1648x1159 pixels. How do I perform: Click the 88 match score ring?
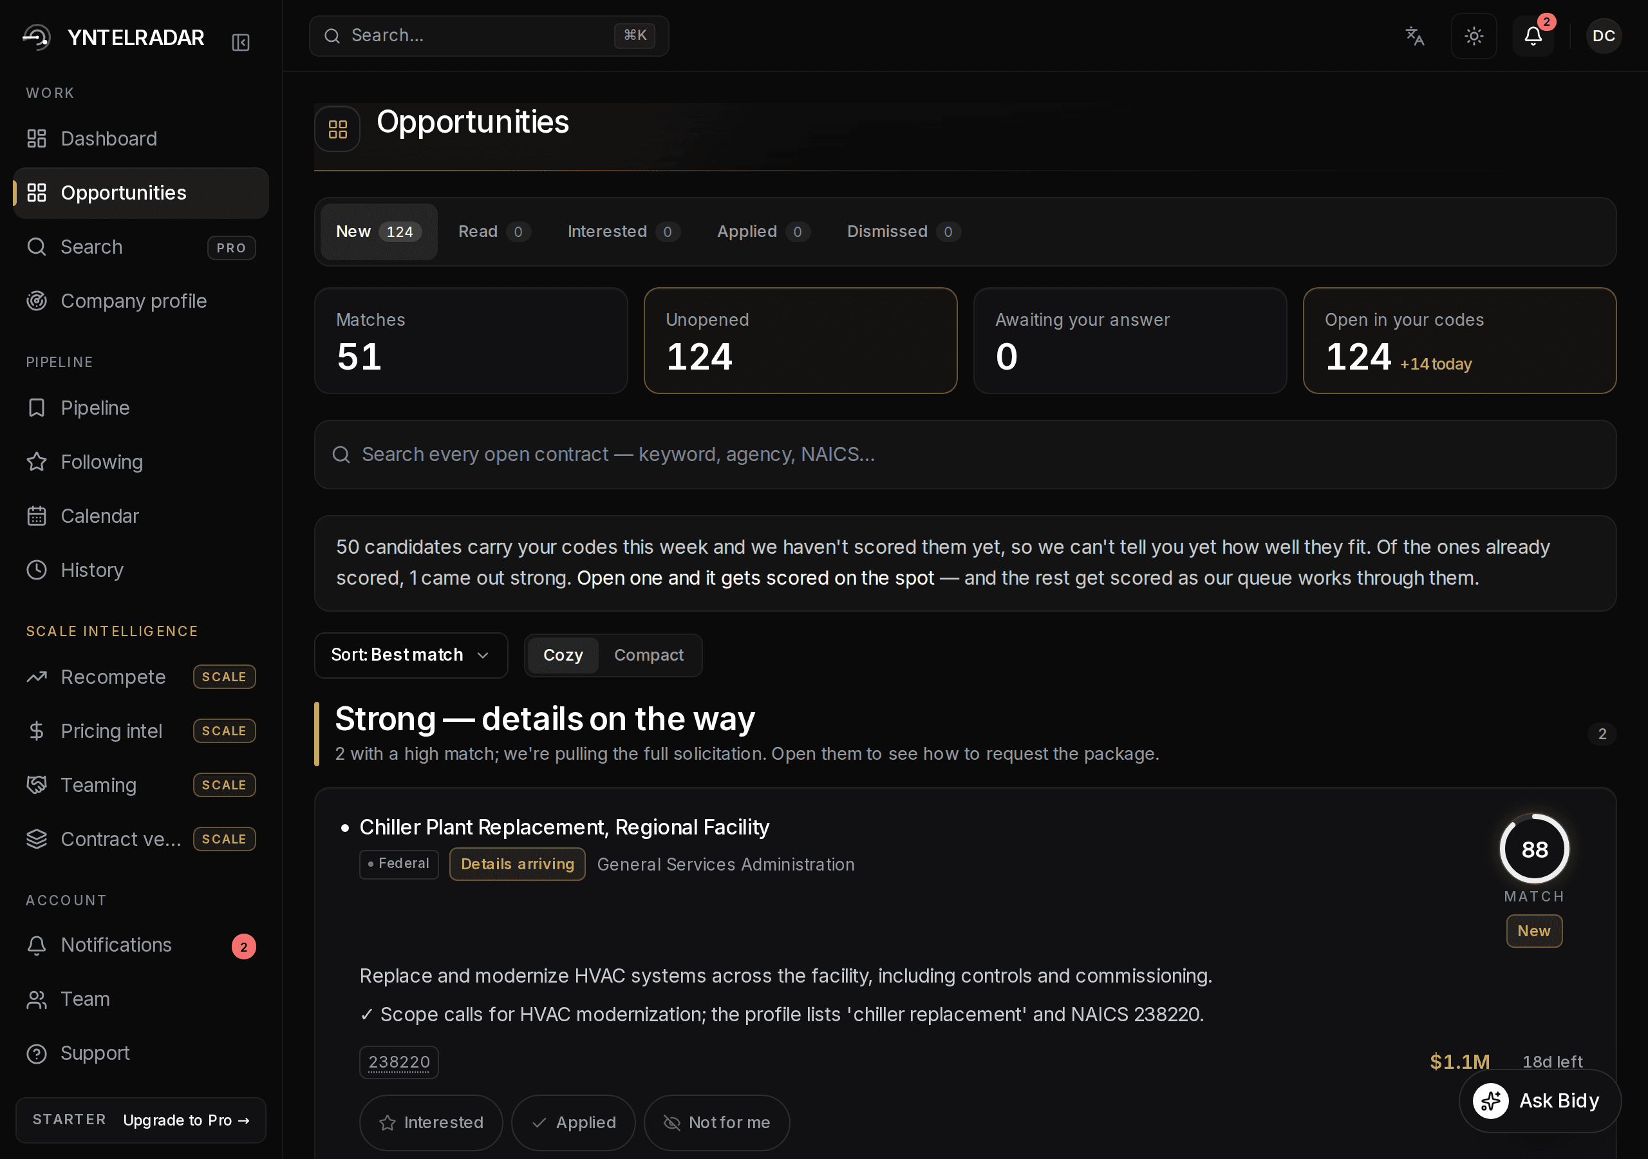(1534, 849)
